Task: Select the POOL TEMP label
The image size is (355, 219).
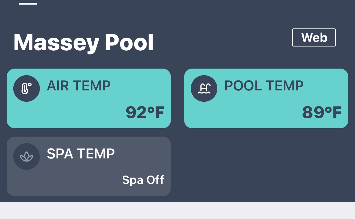Action: (x=264, y=86)
